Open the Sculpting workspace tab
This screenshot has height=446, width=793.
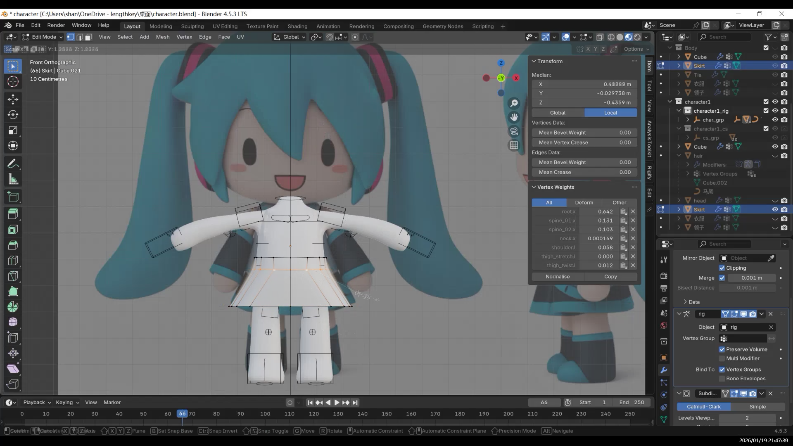(192, 26)
